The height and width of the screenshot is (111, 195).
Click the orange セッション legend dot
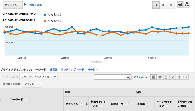tap(45, 21)
